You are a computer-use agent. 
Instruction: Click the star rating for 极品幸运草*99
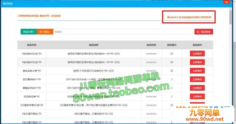point(151,96)
